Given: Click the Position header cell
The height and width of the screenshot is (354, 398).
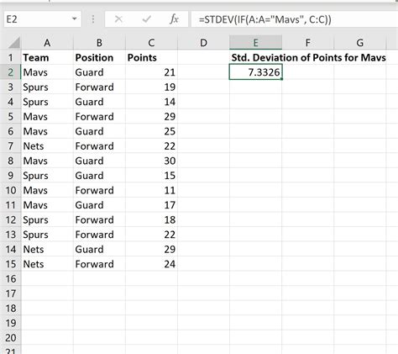Looking at the screenshot, I should click(99, 57).
